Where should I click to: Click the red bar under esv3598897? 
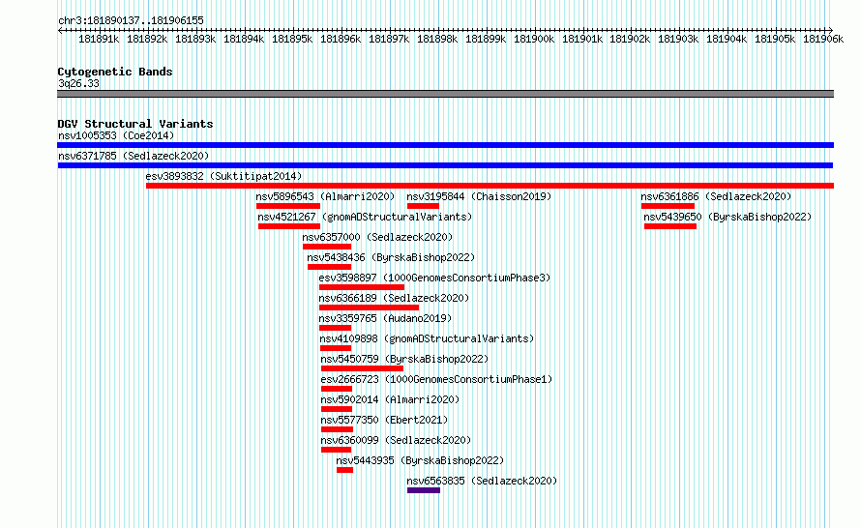coord(362,287)
